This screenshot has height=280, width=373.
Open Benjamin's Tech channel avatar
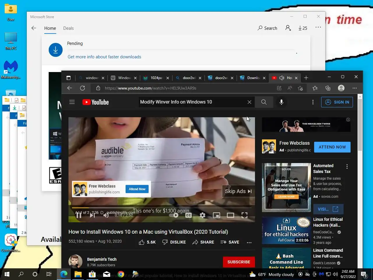75,262
